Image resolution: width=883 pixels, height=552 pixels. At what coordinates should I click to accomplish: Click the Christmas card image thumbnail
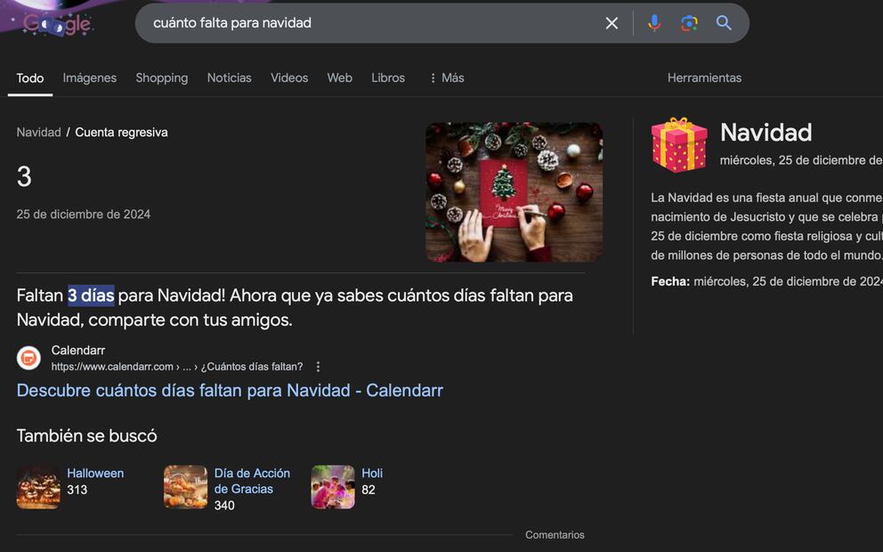514,192
